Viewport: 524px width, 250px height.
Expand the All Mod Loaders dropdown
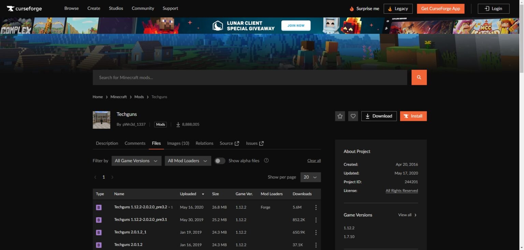188,161
